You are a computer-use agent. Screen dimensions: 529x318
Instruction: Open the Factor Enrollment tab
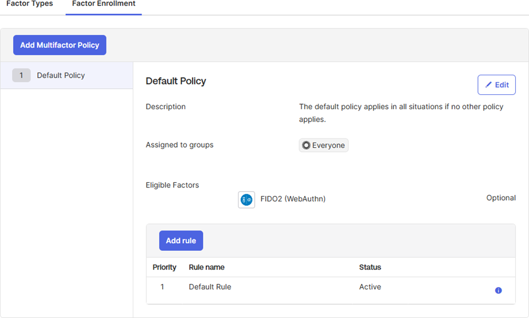tap(103, 4)
